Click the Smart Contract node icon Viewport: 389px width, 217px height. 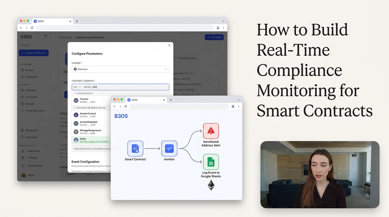(x=135, y=149)
